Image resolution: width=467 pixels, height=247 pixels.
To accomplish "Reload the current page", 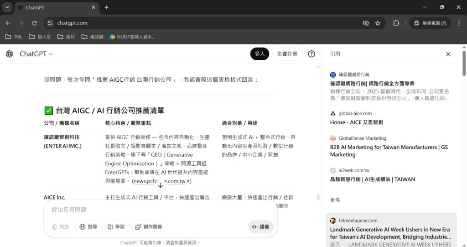I will pyautogui.click(x=34, y=23).
